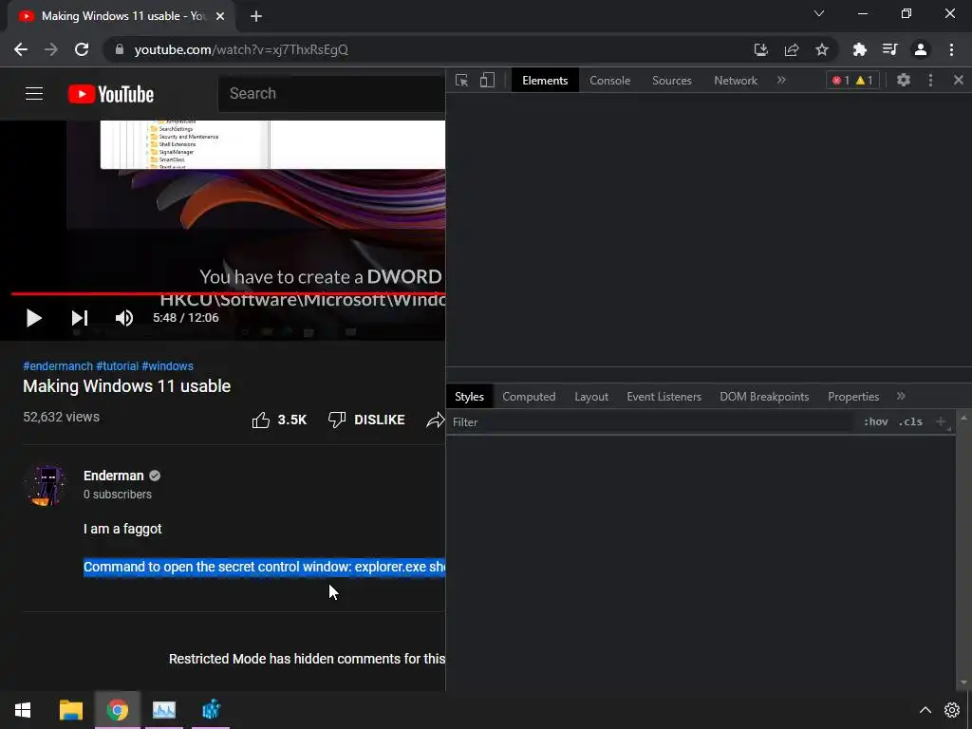Open a new browser tab
Image resolution: width=972 pixels, height=729 pixels.
pos(256,16)
